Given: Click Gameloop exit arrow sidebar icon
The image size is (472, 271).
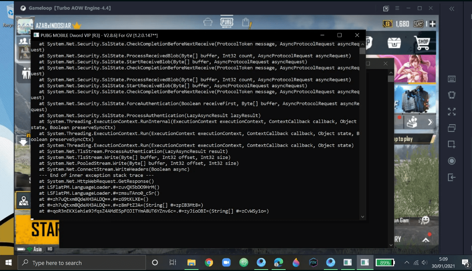Looking at the screenshot, I should click(452, 177).
